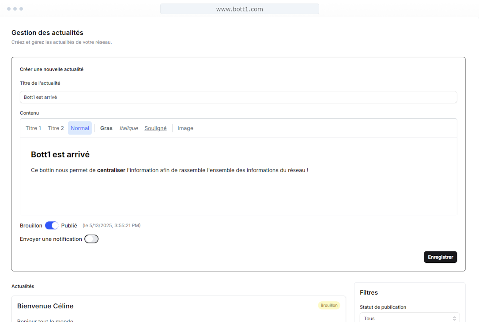Apply the Titre 2 heading style
Viewport: 479px width, 322px height.
56,128
